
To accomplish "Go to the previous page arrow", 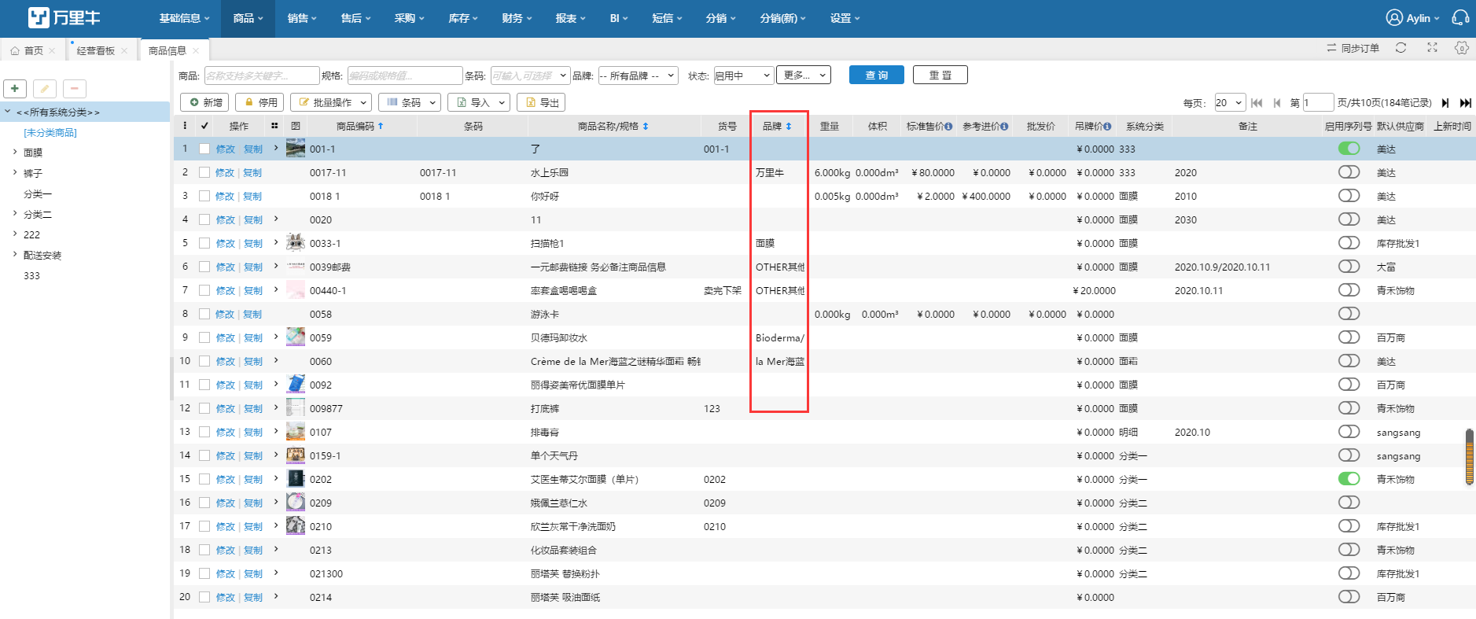I will [x=1277, y=103].
